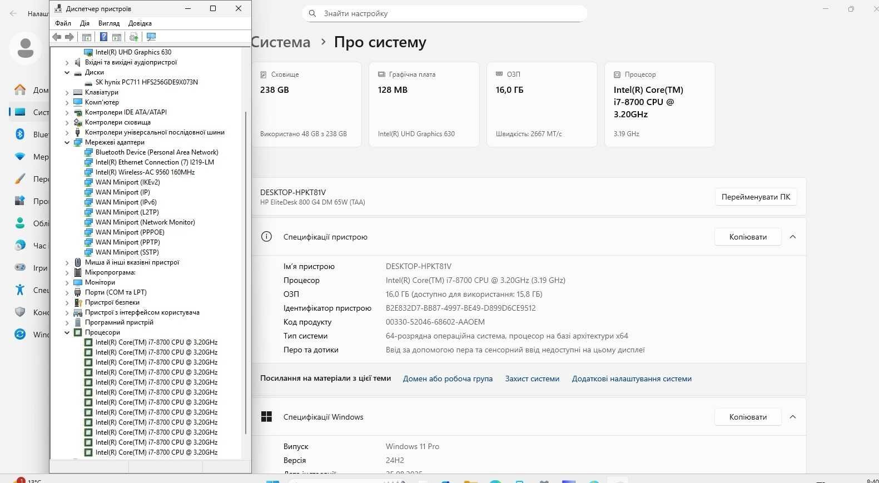Open the accessibility figure icon in sidebar
Image resolution: width=879 pixels, height=483 pixels.
point(20,290)
